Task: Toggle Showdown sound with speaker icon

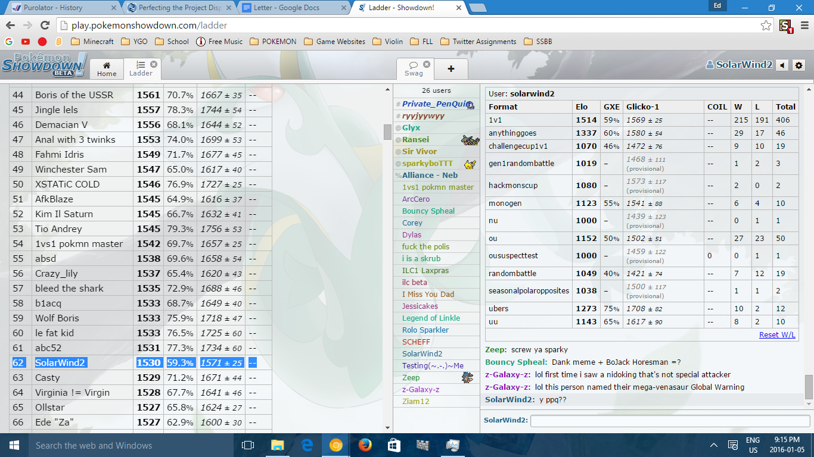Action: 784,65
